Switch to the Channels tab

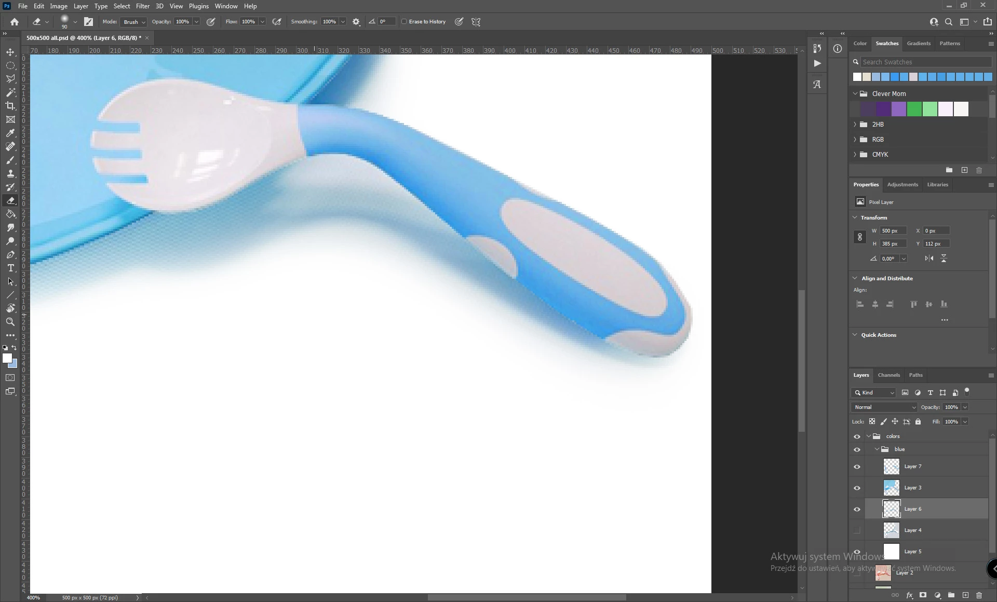pyautogui.click(x=888, y=375)
